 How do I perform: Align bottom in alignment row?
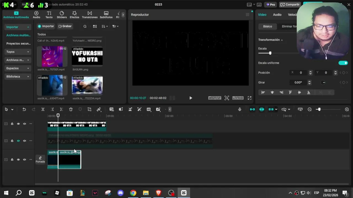click(308, 92)
